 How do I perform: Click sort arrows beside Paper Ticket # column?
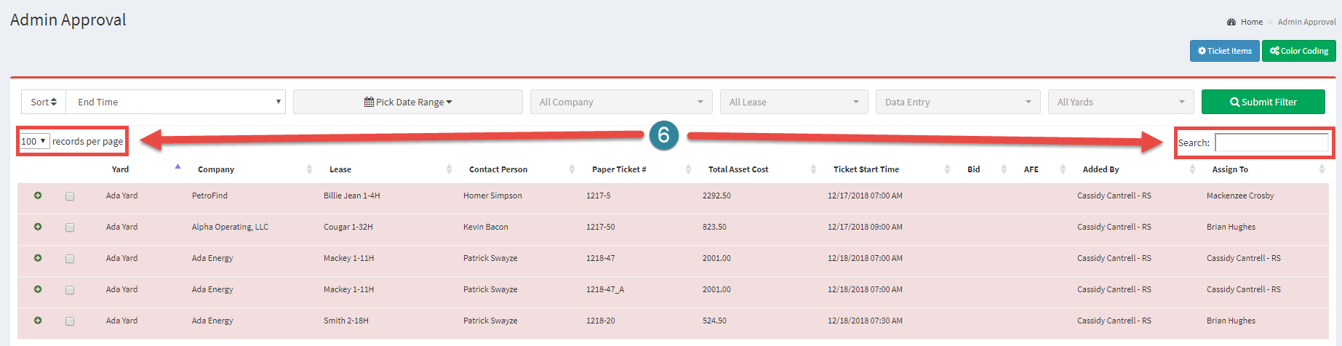[x=688, y=169]
